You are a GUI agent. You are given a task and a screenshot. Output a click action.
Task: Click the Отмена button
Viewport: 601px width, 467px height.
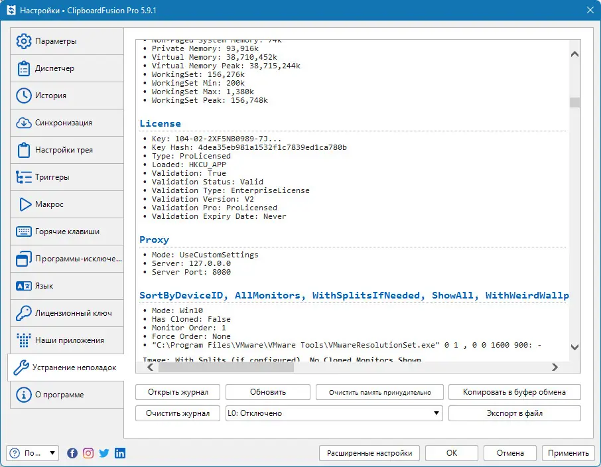click(x=510, y=453)
